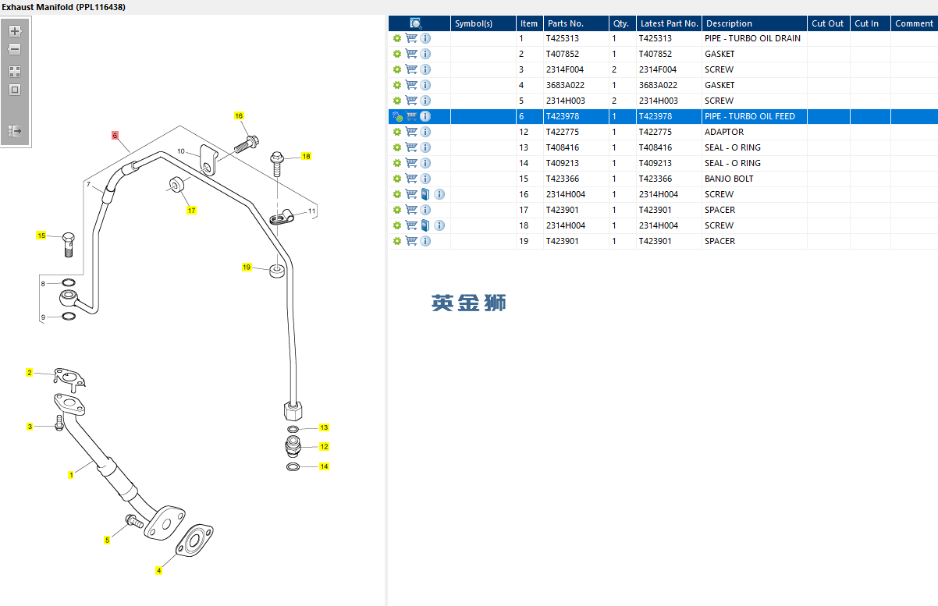
Task: Show info for item 19 SPACER
Action: coord(425,241)
